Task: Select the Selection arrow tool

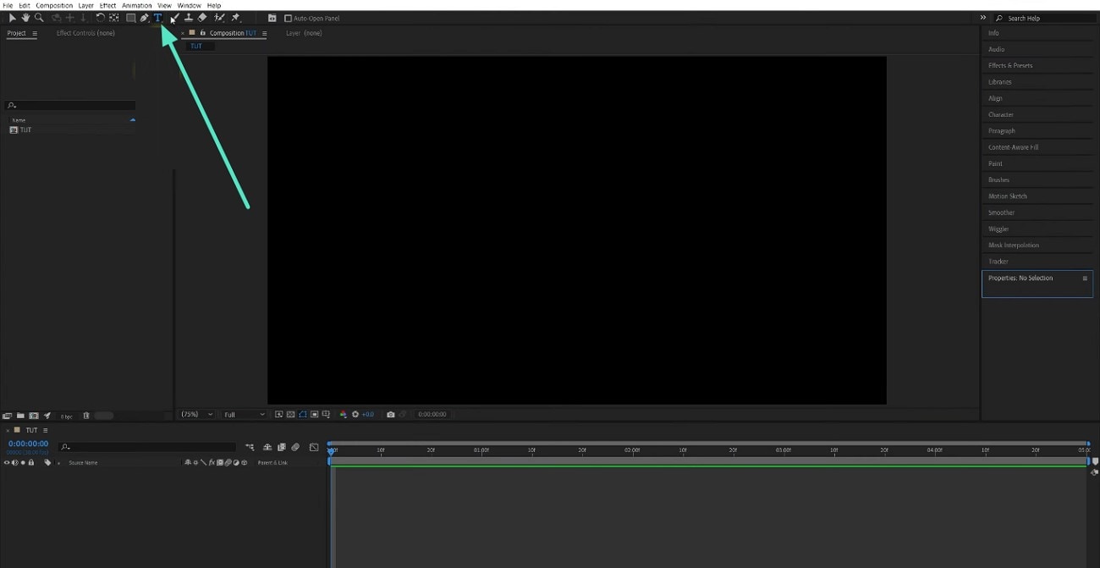Action: 12,18
